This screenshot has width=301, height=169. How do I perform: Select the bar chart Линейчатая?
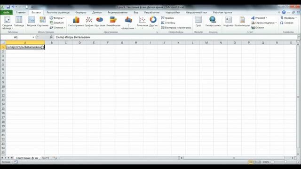point(113,23)
